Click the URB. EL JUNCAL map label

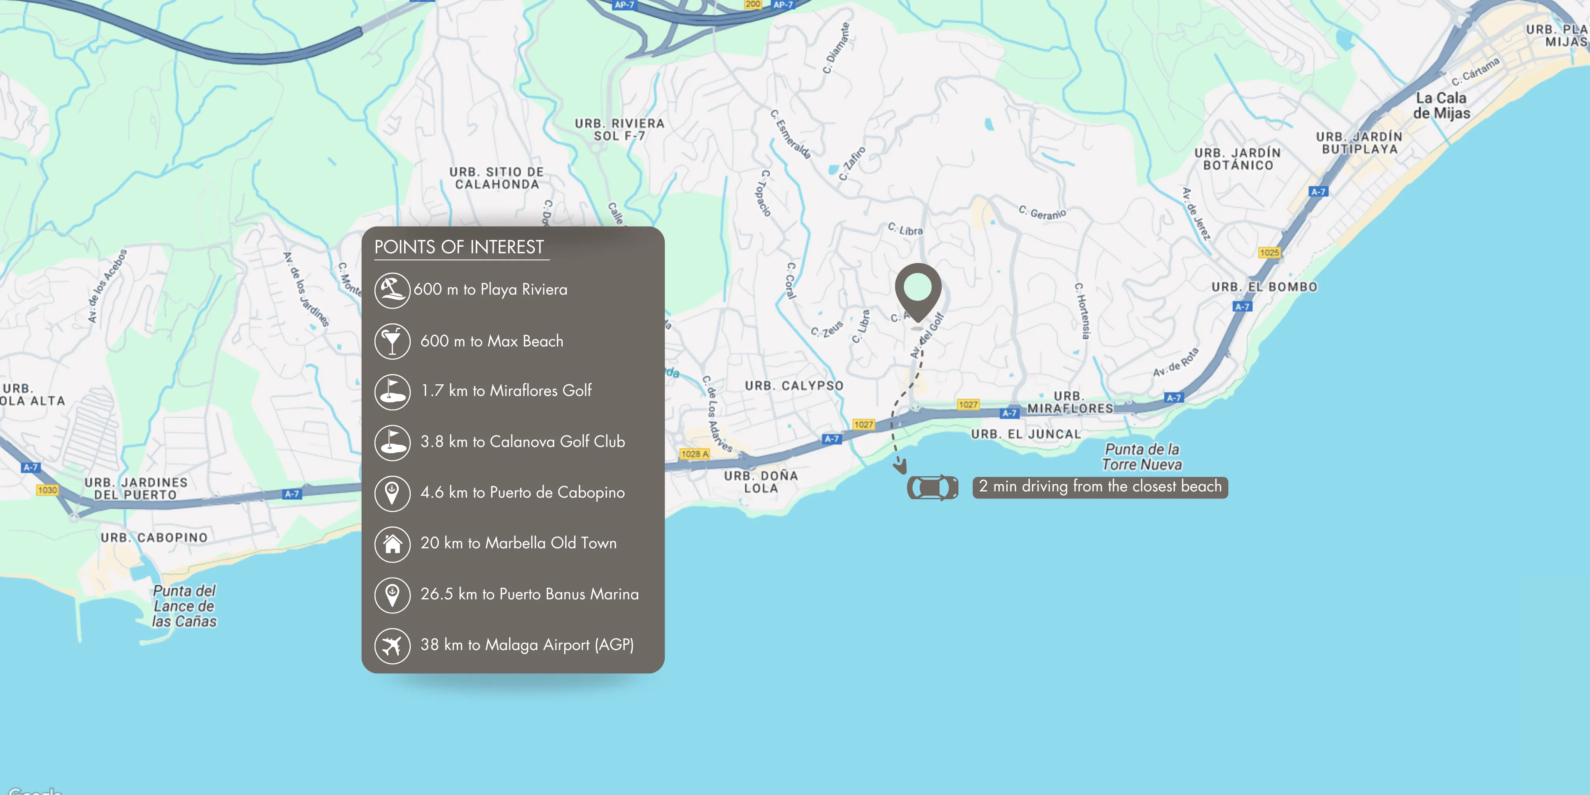[1026, 435]
